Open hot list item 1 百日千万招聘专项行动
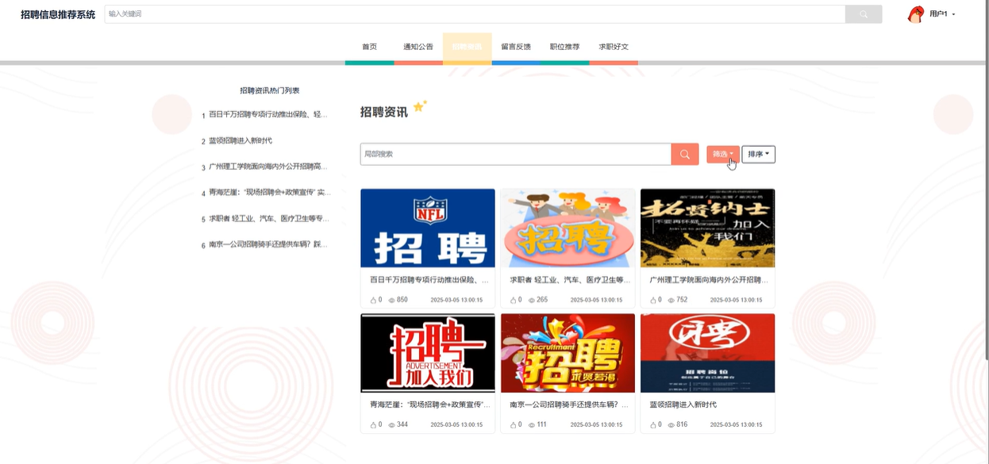 coord(268,115)
